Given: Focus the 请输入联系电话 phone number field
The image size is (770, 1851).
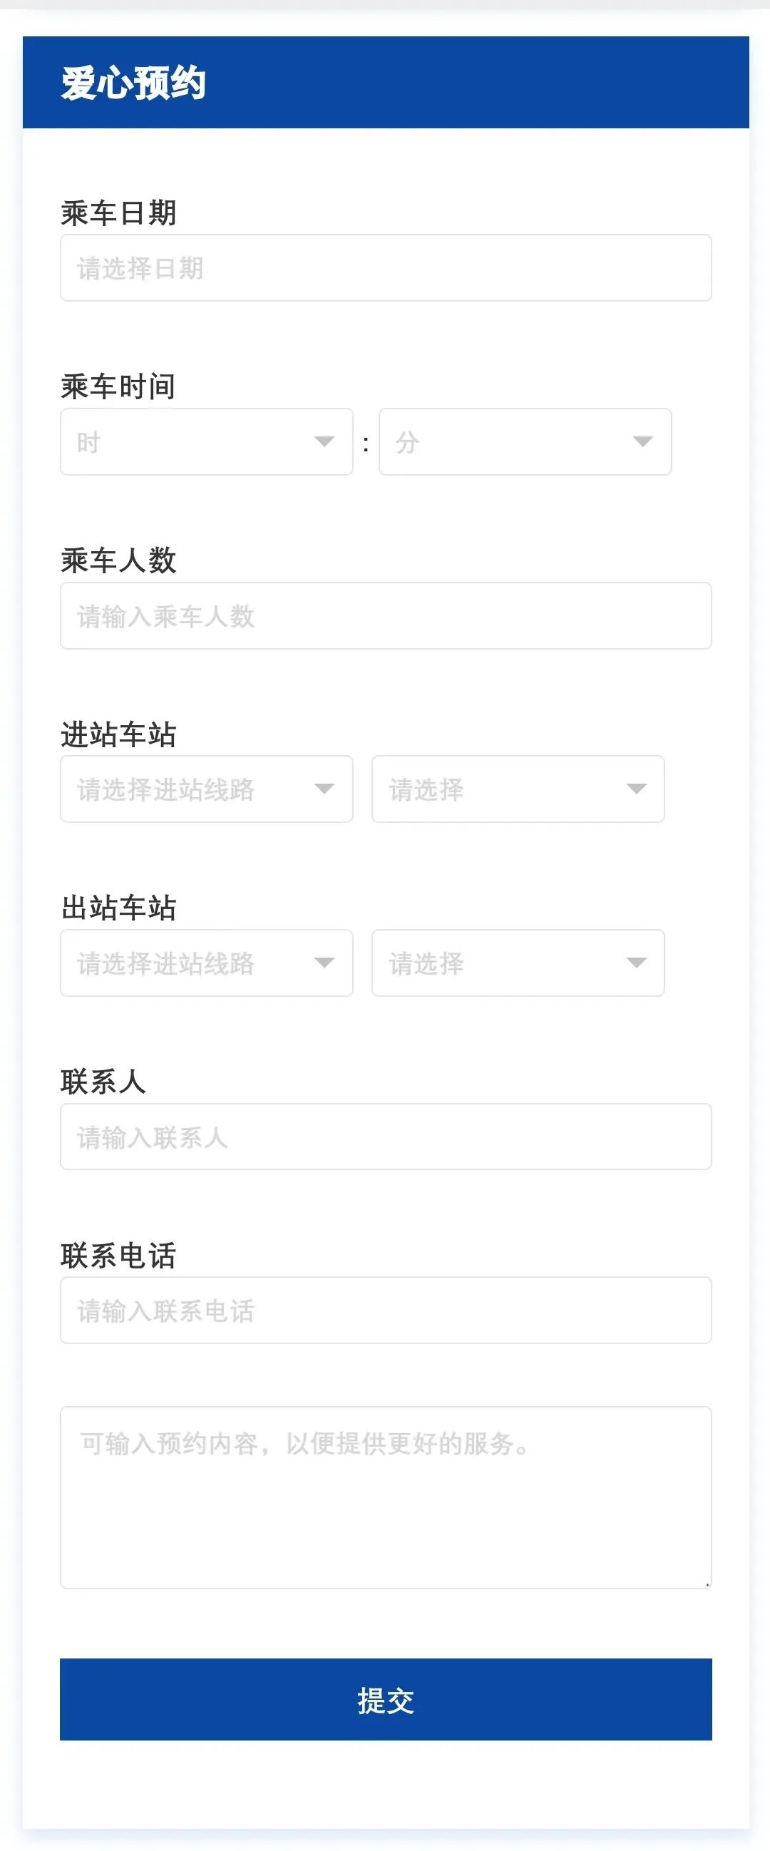Looking at the screenshot, I should [x=386, y=1311].
